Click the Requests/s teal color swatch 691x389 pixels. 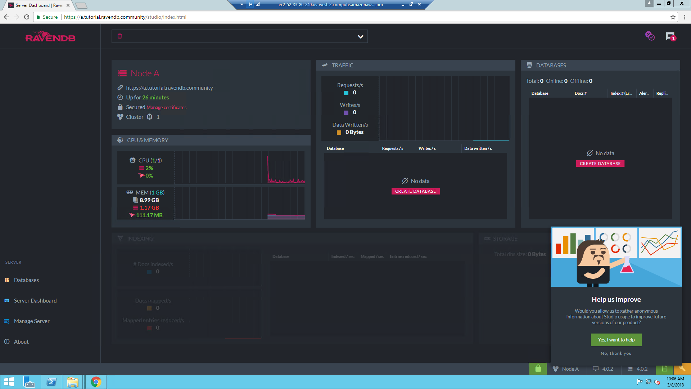pos(346,93)
